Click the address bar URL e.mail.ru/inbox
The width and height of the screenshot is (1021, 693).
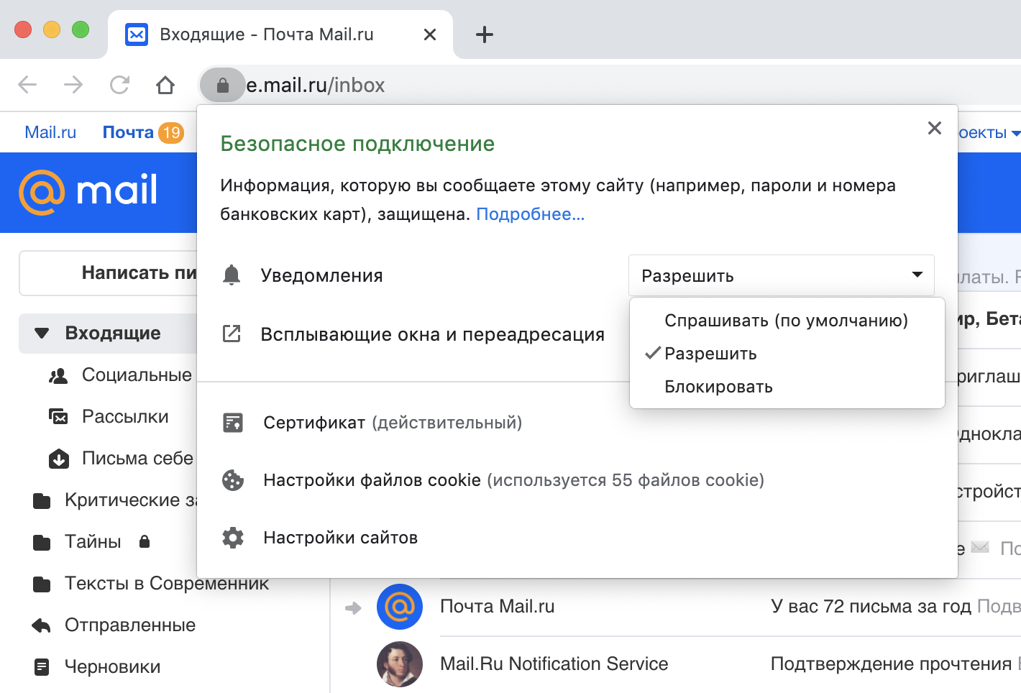coord(315,85)
